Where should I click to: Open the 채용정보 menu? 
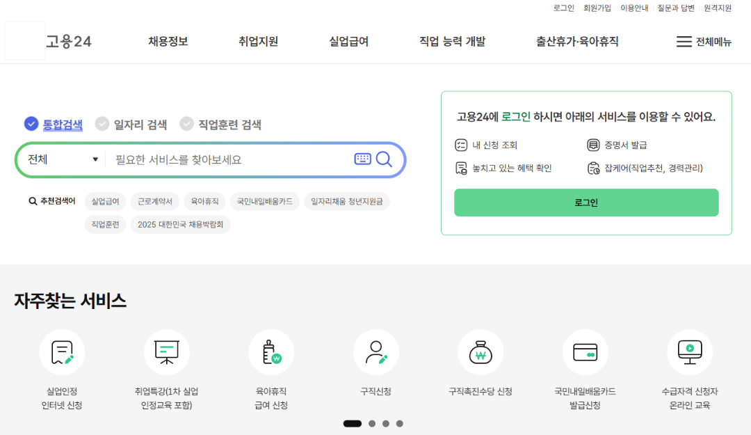[168, 42]
